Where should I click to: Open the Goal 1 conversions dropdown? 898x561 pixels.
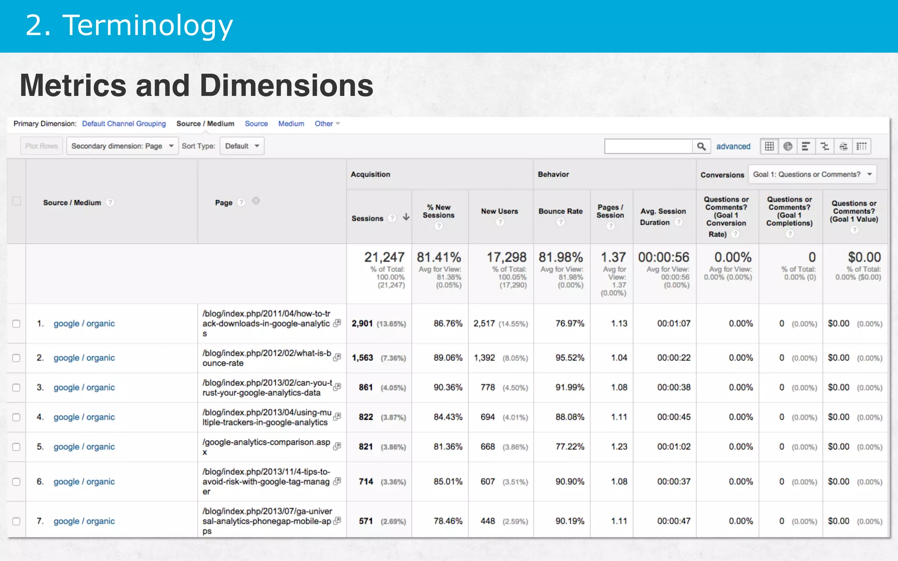(812, 174)
